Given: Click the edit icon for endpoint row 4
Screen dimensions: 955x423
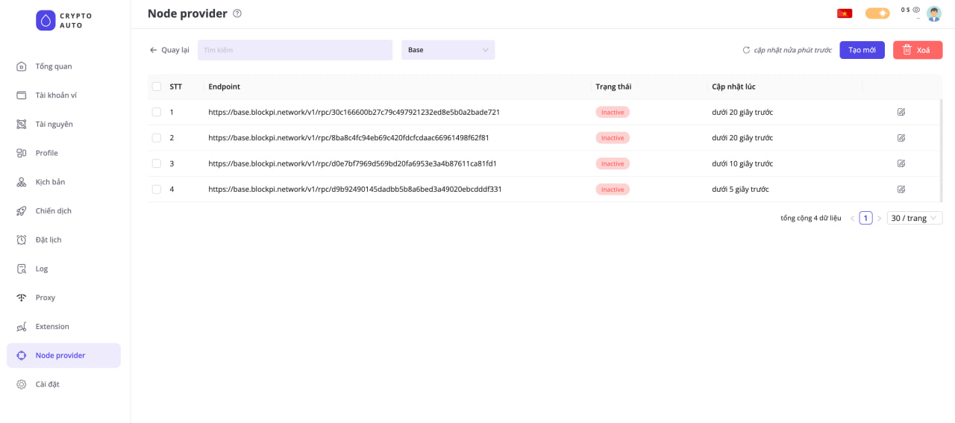Looking at the screenshot, I should point(901,189).
